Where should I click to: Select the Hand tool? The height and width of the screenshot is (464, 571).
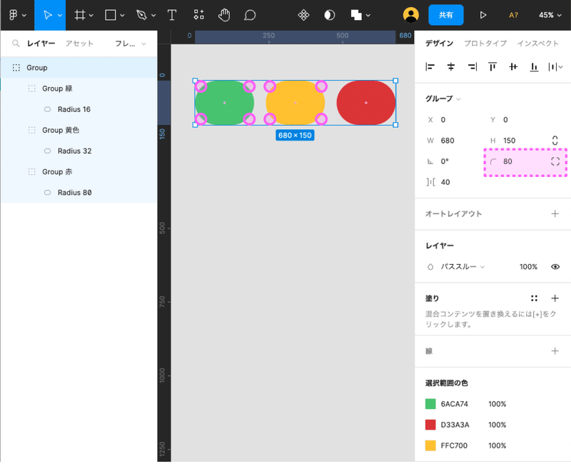224,15
